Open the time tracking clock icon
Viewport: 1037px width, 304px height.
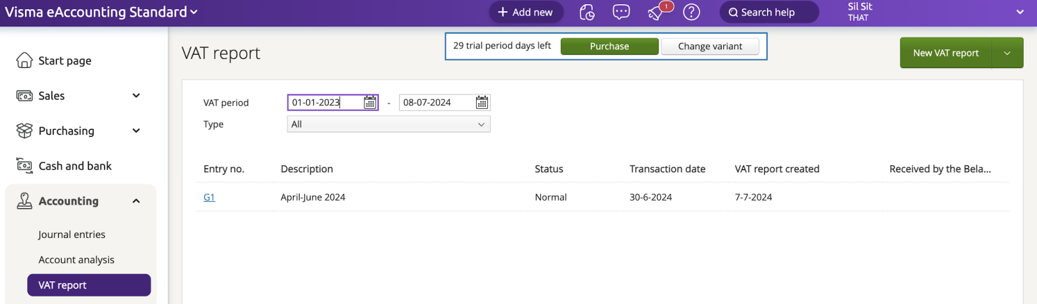(587, 12)
